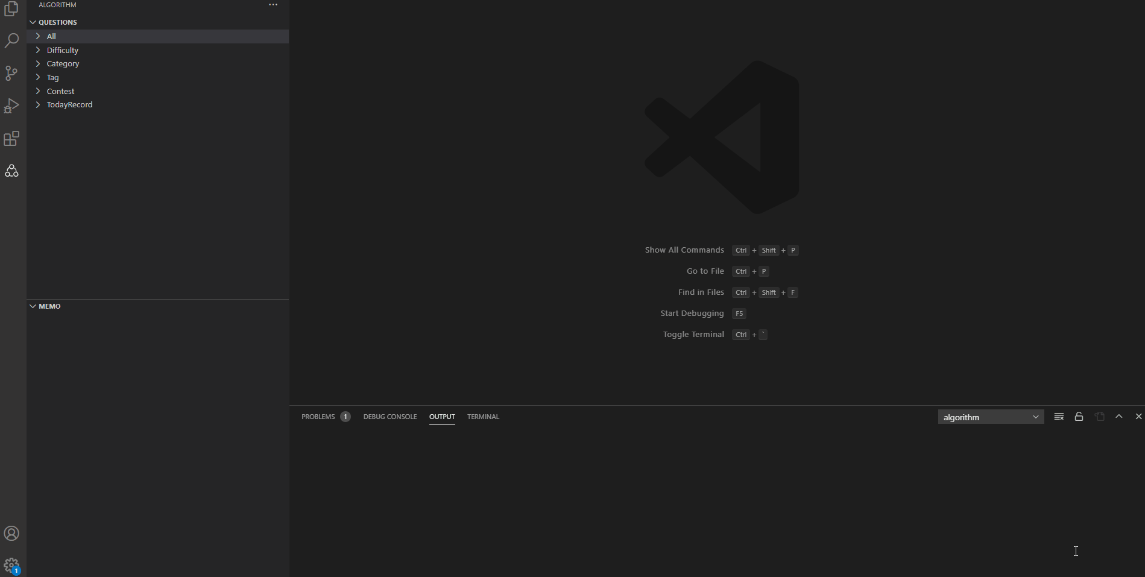The height and width of the screenshot is (577, 1145).
Task: Close the bottom panel
Action: [1138, 417]
